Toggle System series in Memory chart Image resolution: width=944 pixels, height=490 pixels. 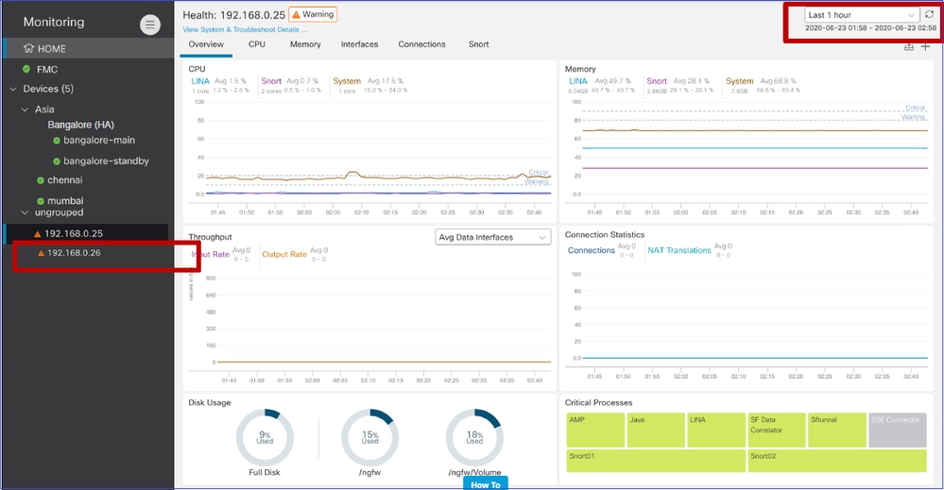pyautogui.click(x=739, y=81)
